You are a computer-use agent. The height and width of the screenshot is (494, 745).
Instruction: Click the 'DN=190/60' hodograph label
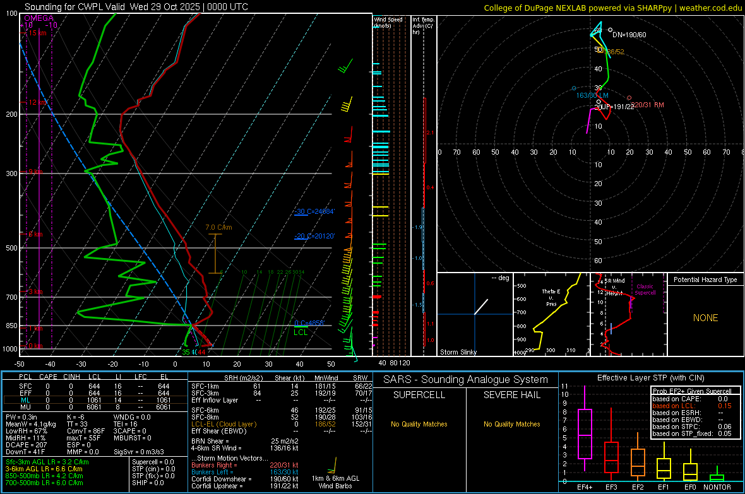(629, 35)
